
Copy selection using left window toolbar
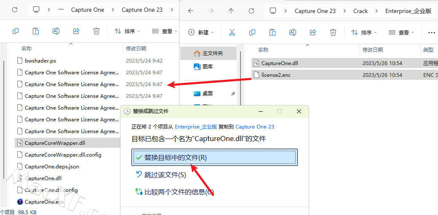coord(16,31)
